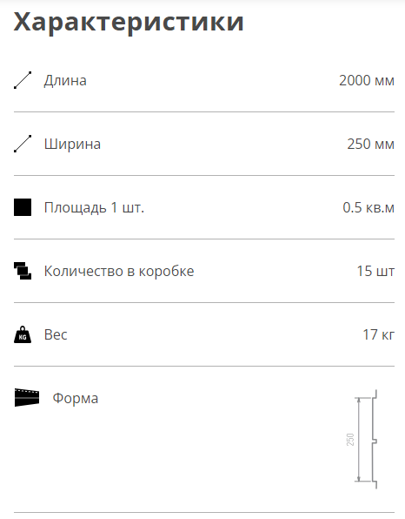The image size is (405, 519).
Task: Click the 250 мм width value
Action: [370, 144]
